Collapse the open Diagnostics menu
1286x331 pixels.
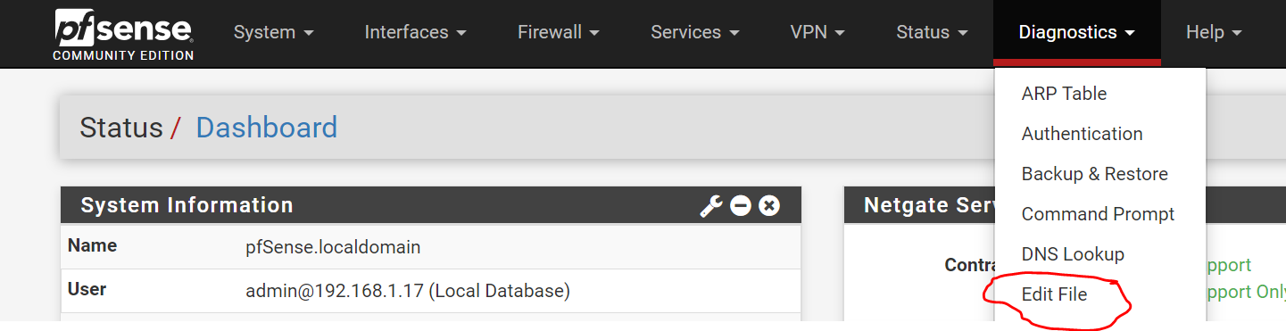tap(1077, 32)
